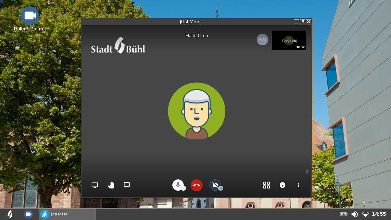Raise your hand in the meeting
391x220 pixels.
coord(111,185)
